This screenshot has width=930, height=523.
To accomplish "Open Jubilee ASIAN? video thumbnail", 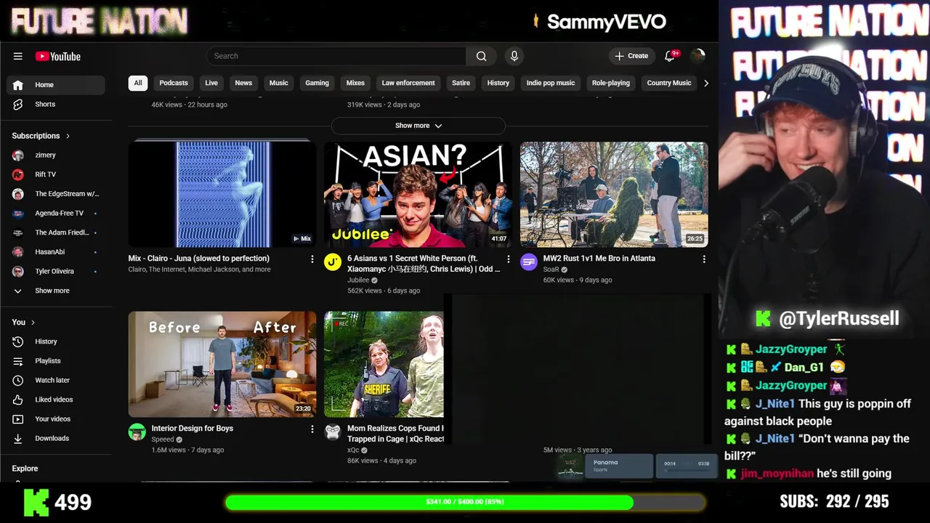I will click(x=418, y=195).
